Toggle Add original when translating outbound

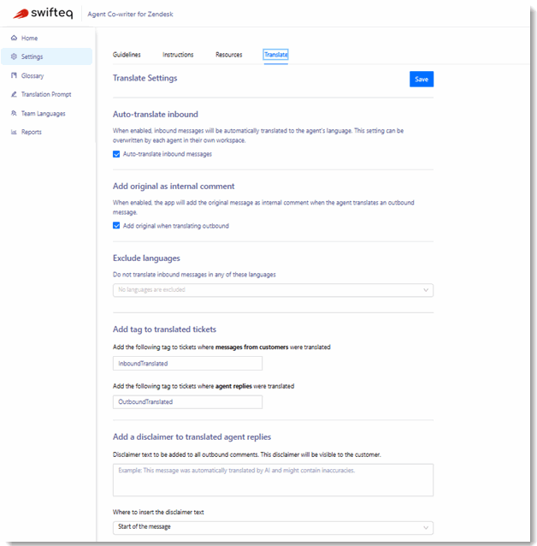tap(116, 226)
